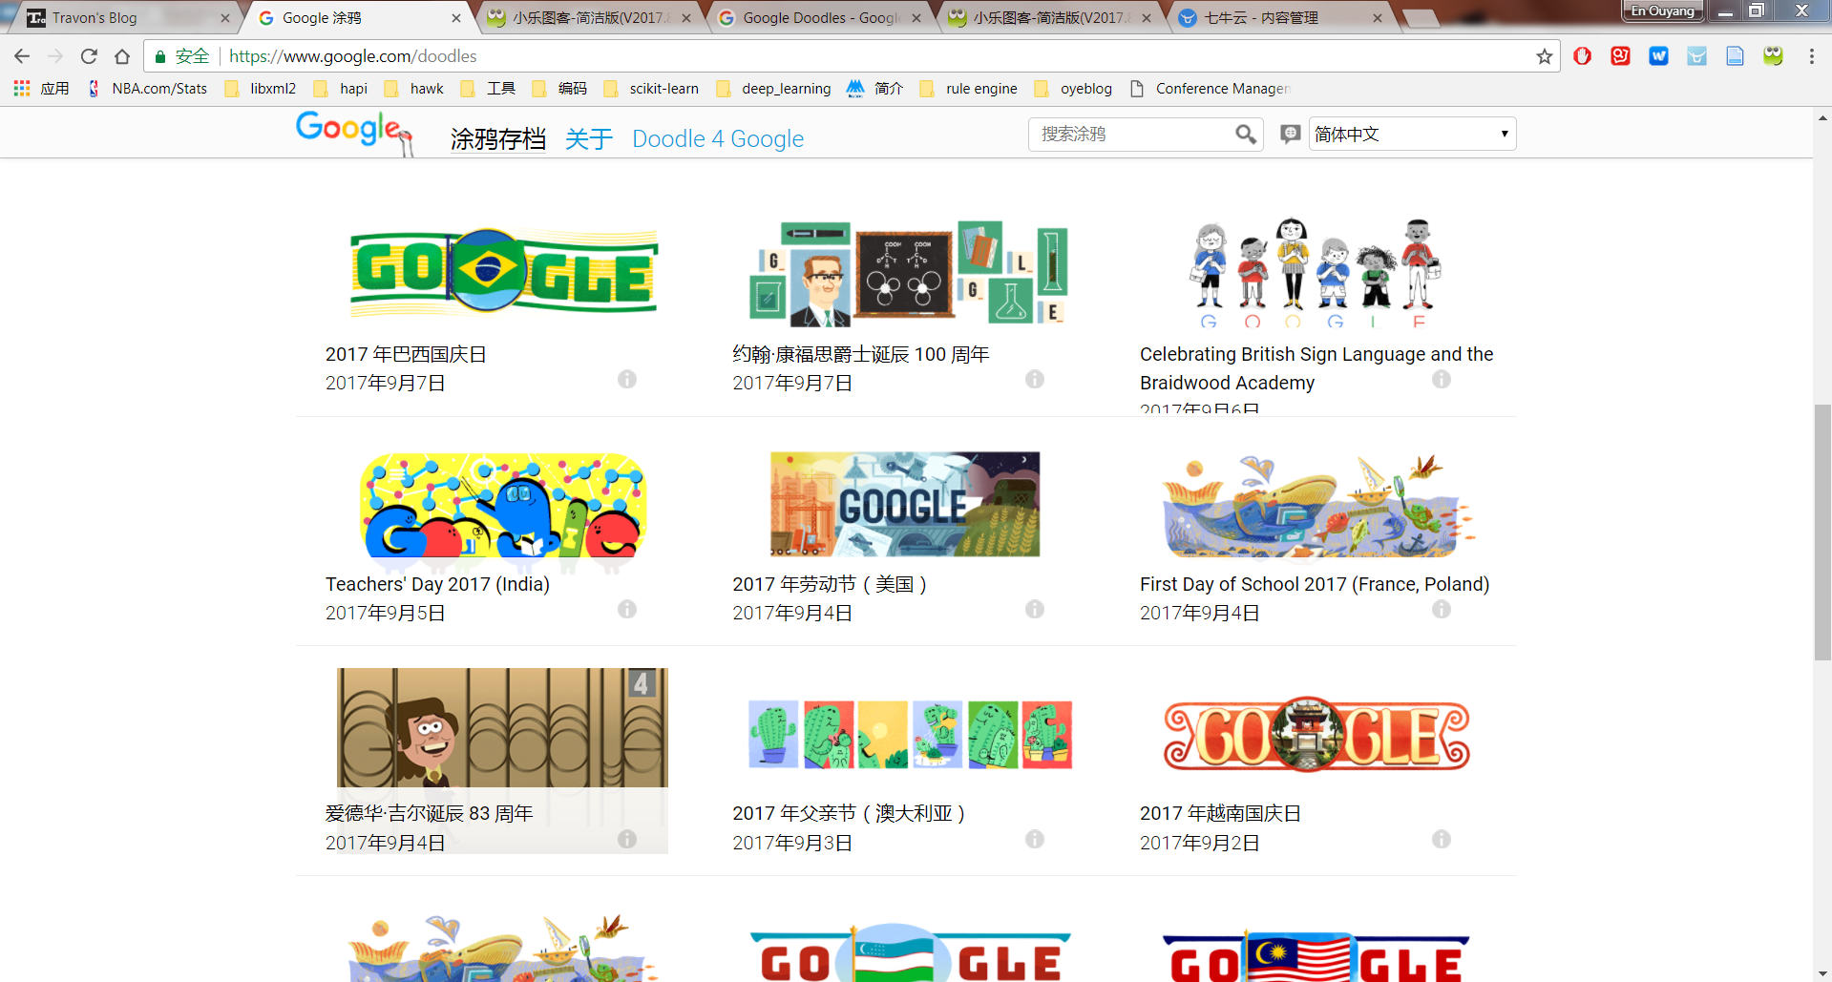Screen dimensions: 1832x982
Task: Open the Eduard Khil doodle thumbnail
Action: pos(502,727)
